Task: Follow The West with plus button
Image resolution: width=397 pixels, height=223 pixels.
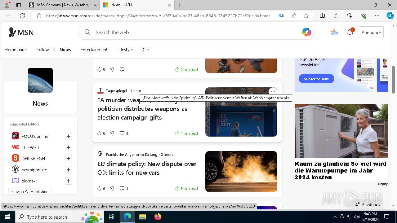Action: point(69,147)
